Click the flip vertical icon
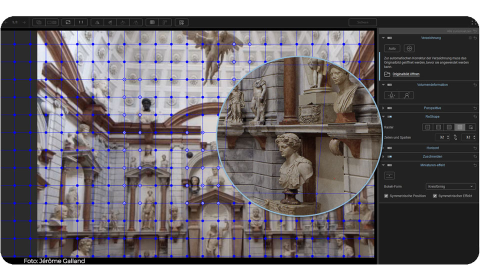Image resolution: width=480 pixels, height=270 pixels. (x=110, y=22)
